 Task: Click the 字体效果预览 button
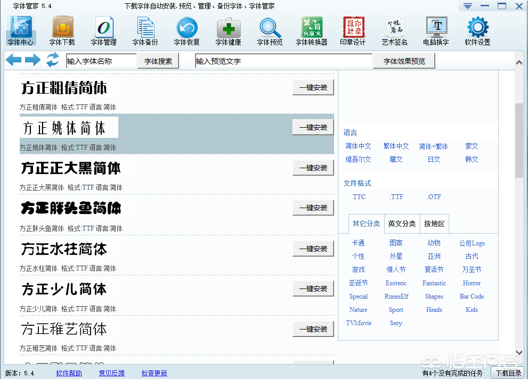(404, 61)
